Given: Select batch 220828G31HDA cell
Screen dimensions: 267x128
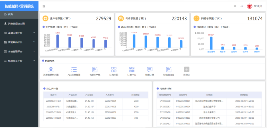Looking at the screenshot, I should [53, 101].
